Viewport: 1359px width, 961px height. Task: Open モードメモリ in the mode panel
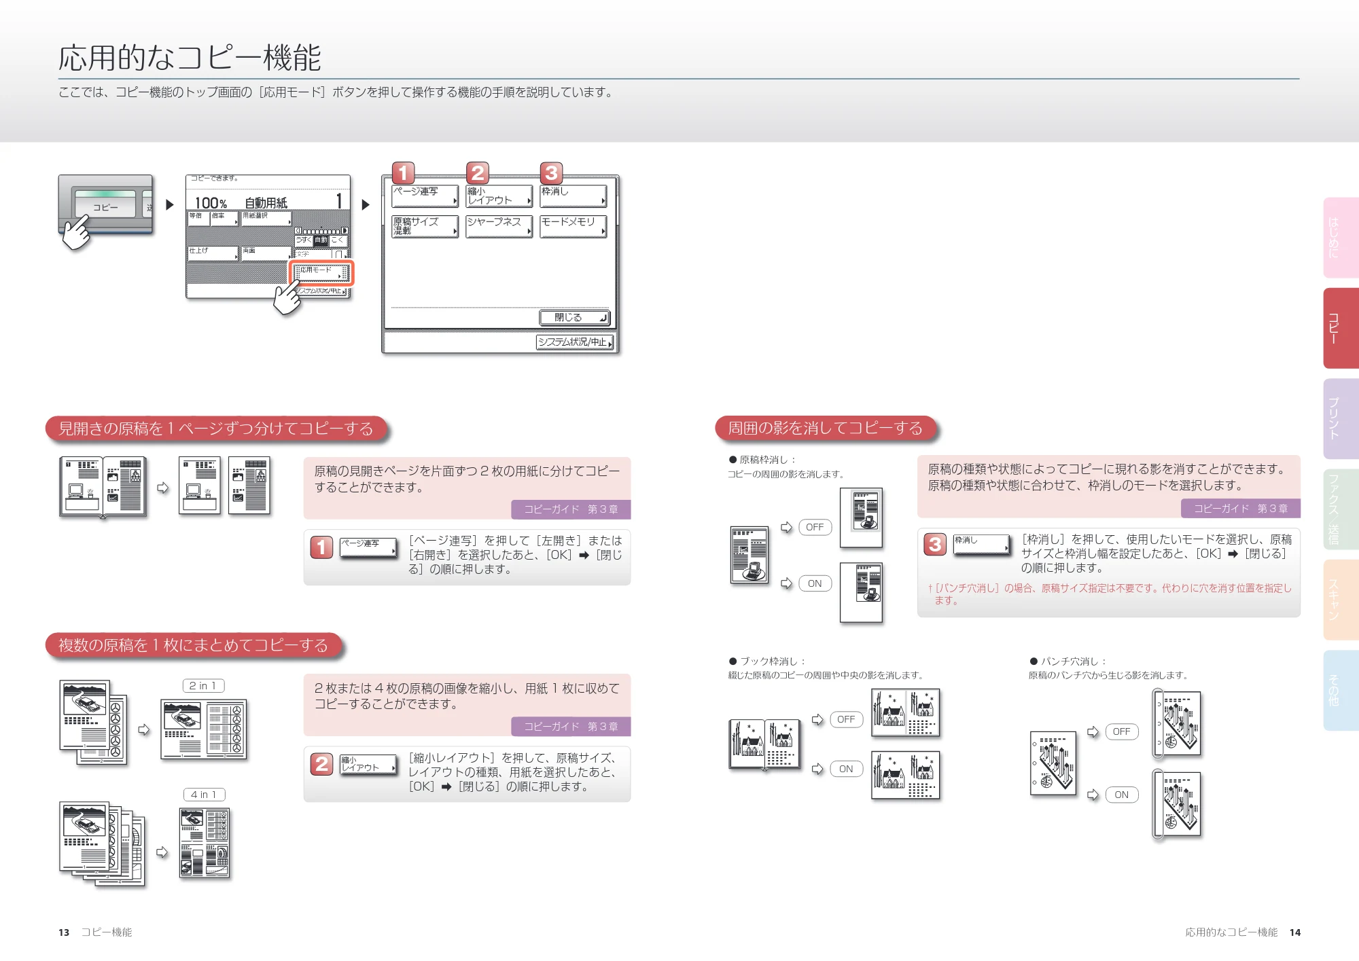[x=573, y=227]
